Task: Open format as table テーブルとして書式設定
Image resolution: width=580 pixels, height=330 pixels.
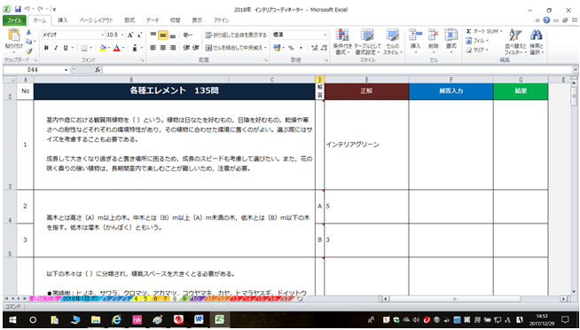Action: [367, 43]
